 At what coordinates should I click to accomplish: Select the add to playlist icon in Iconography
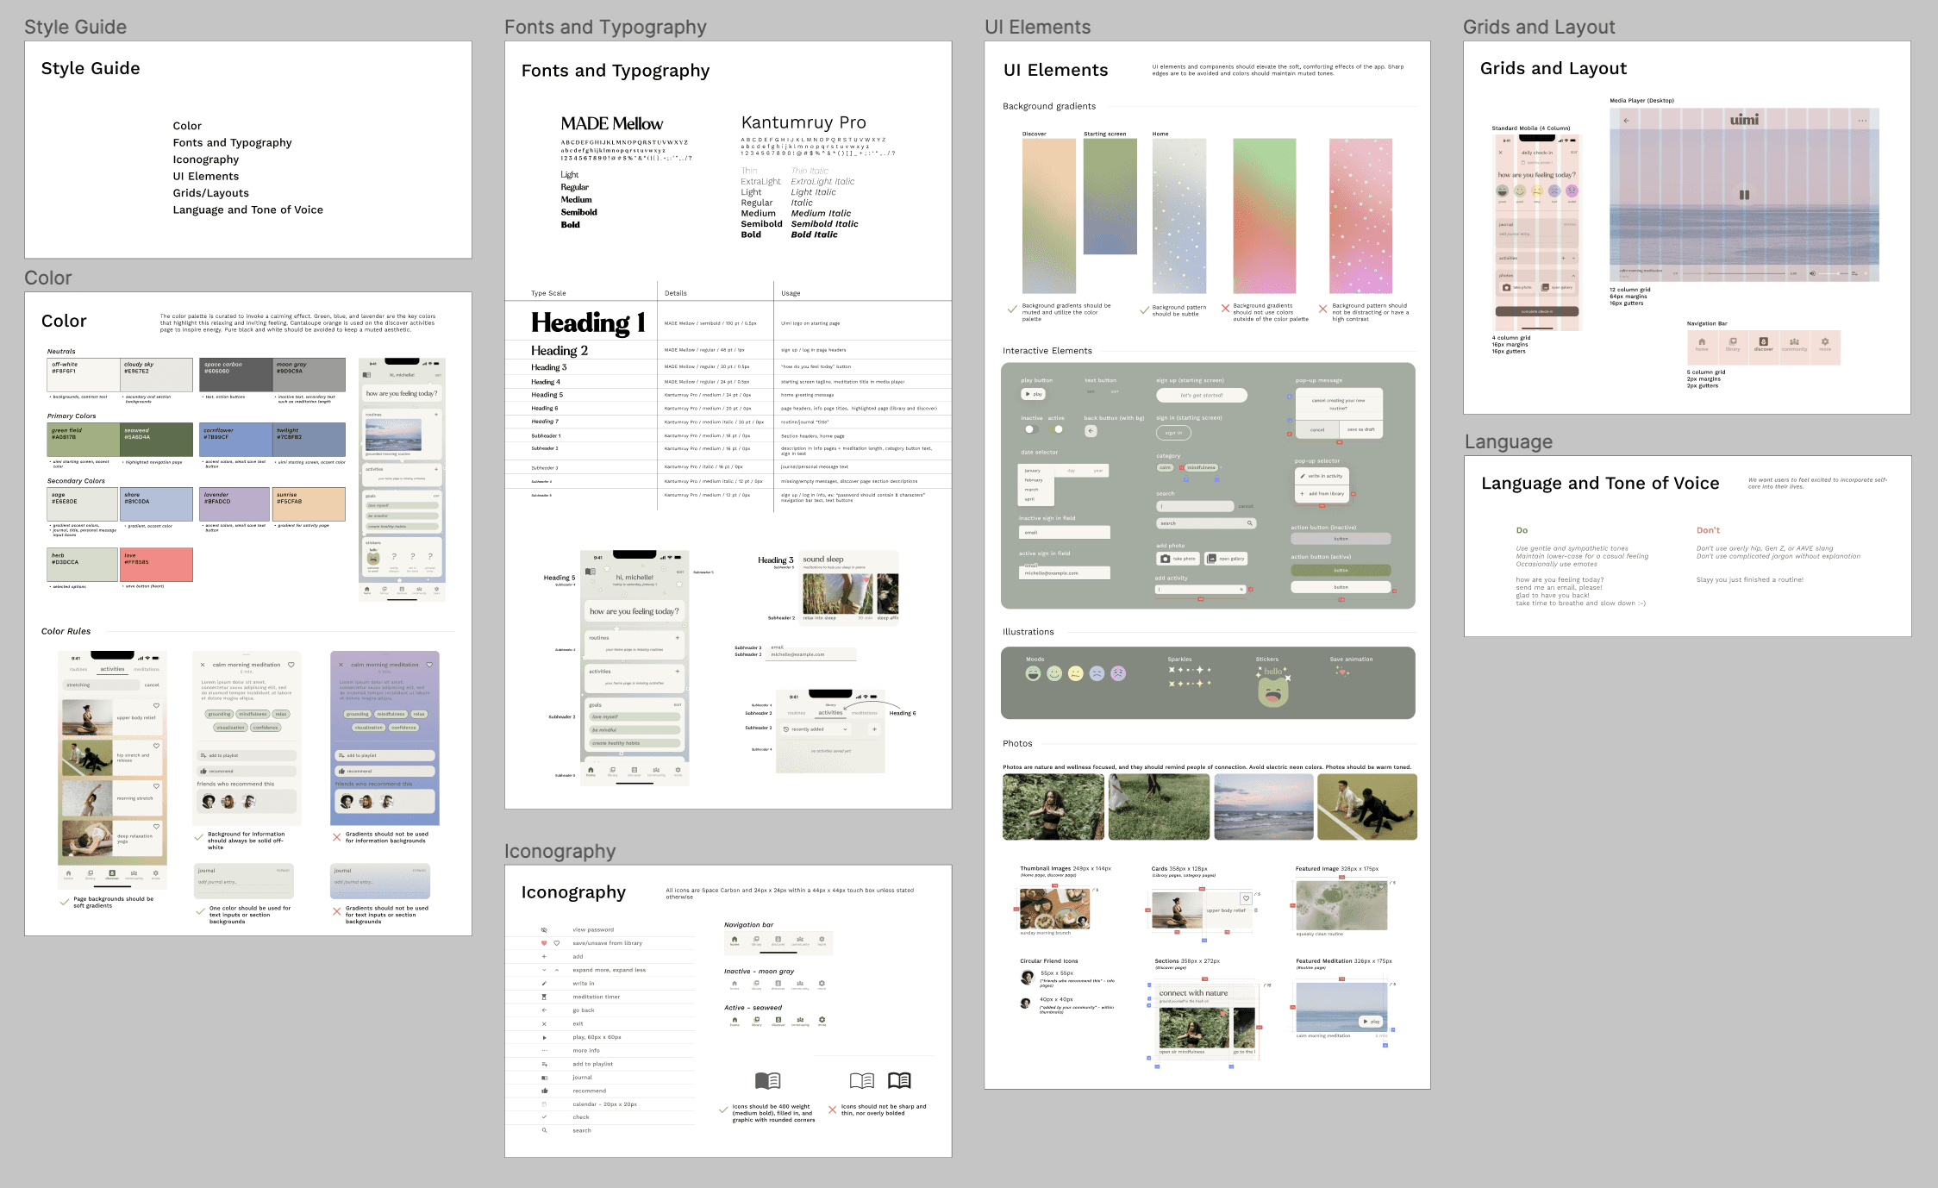[x=544, y=1064]
